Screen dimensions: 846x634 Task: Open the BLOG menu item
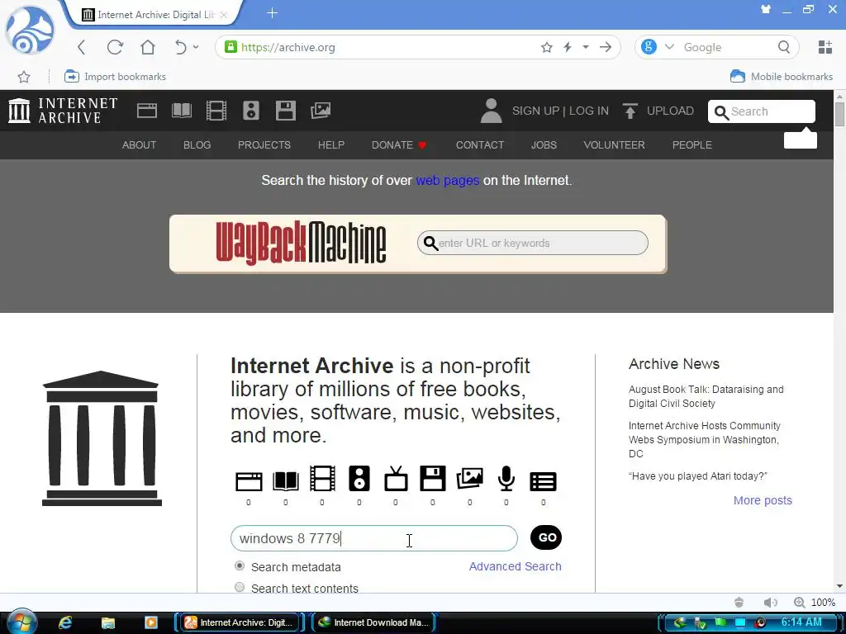(197, 145)
